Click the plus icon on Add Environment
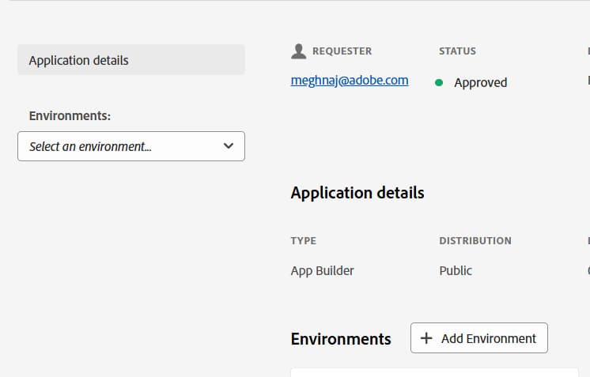The height and width of the screenshot is (377, 590). tap(426, 338)
